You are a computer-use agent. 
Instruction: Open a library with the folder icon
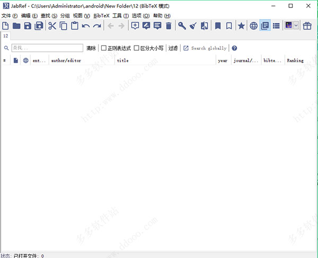click(x=16, y=26)
